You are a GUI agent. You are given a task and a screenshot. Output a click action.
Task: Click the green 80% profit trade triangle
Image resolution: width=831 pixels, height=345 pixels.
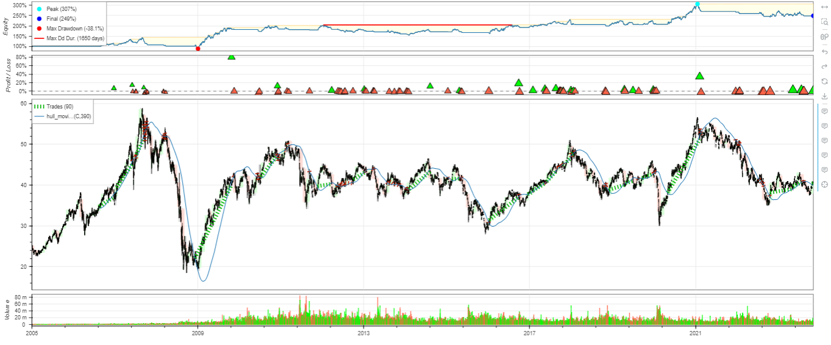[x=232, y=57]
